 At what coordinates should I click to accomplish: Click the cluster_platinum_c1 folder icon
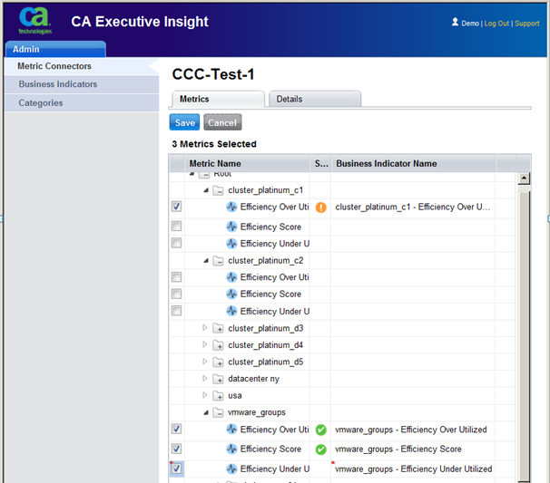pos(218,190)
